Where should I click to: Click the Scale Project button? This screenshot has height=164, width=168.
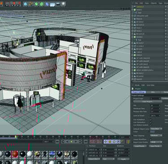pos(148,102)
